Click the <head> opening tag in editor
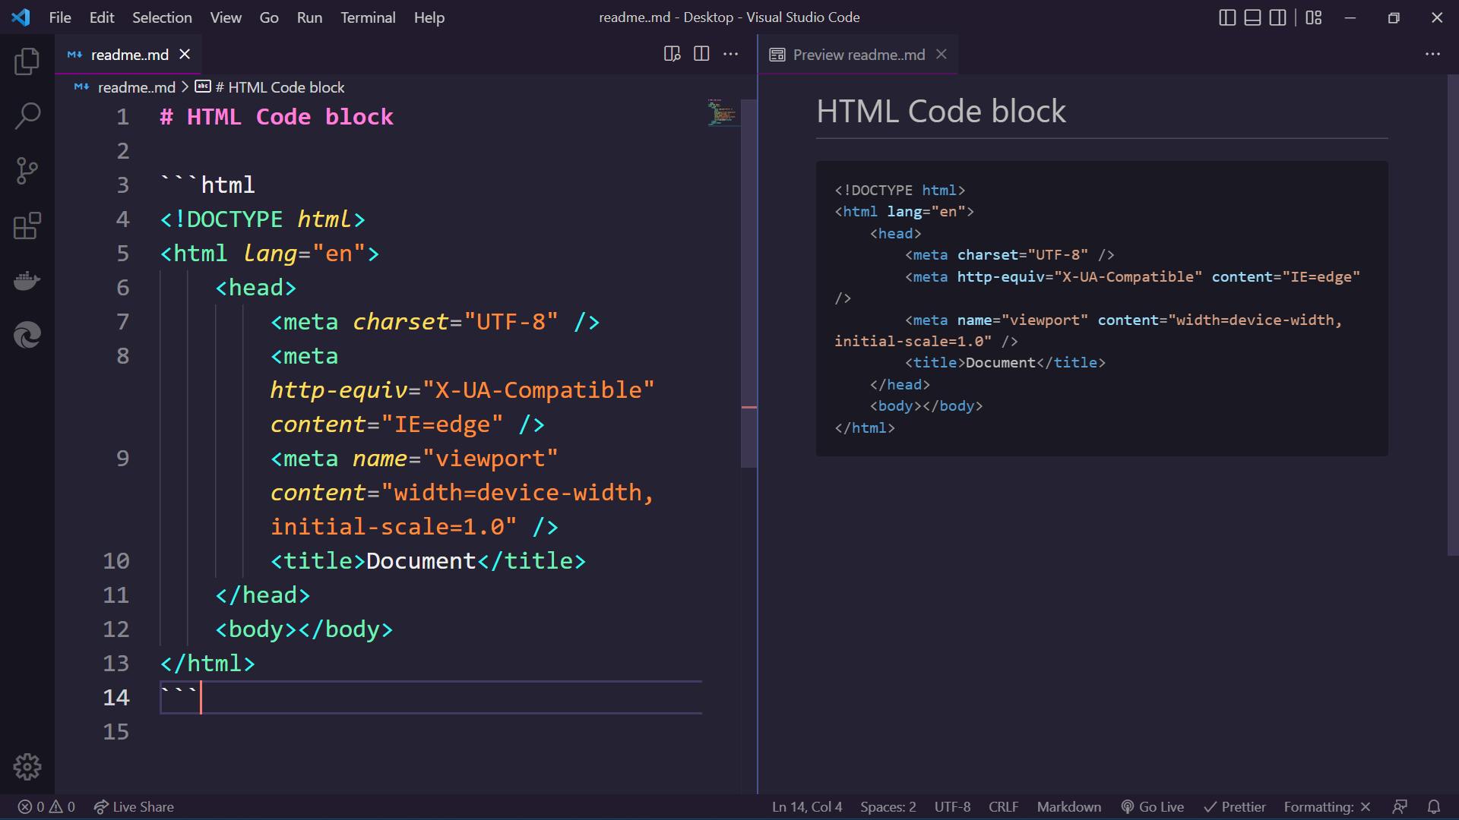 click(x=255, y=288)
